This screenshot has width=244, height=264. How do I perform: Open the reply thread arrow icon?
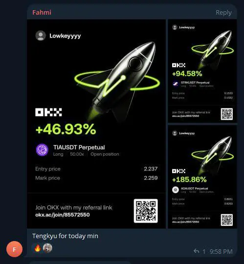[x=196, y=251]
